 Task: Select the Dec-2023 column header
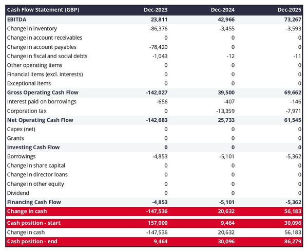[157, 10]
